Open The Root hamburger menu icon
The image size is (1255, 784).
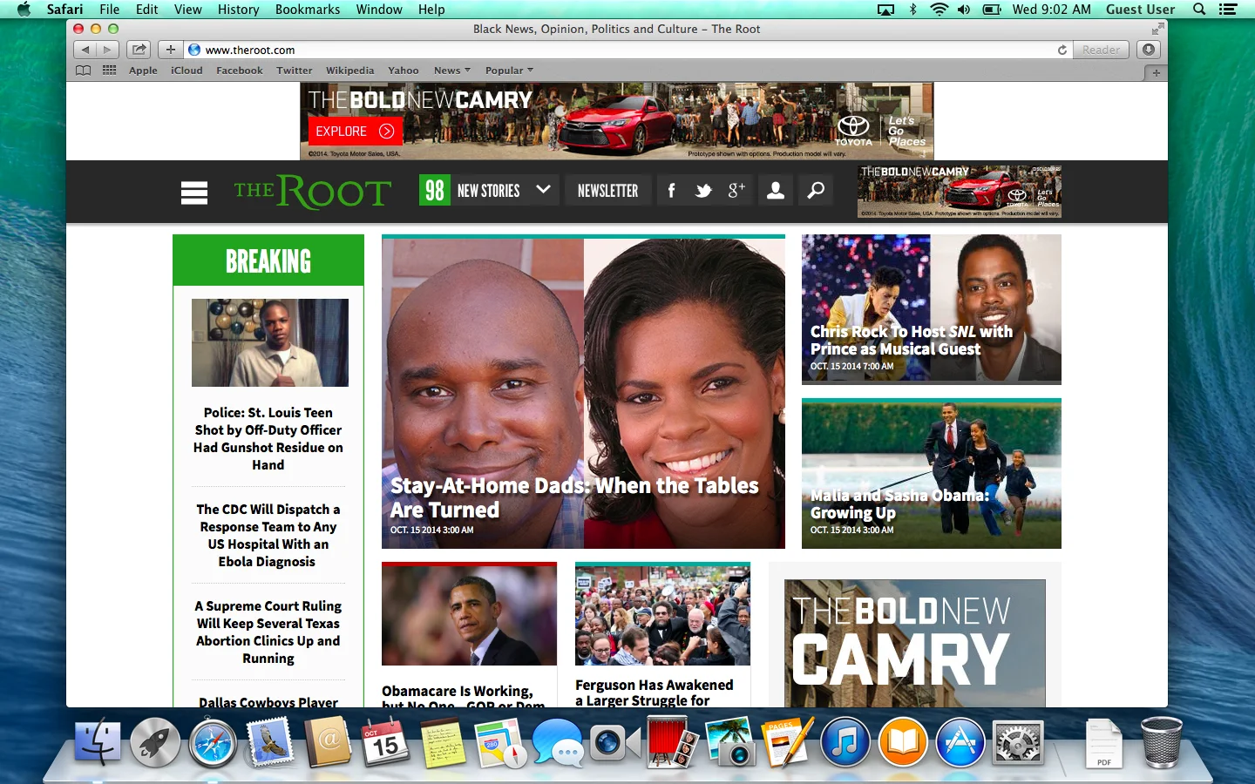[194, 193]
